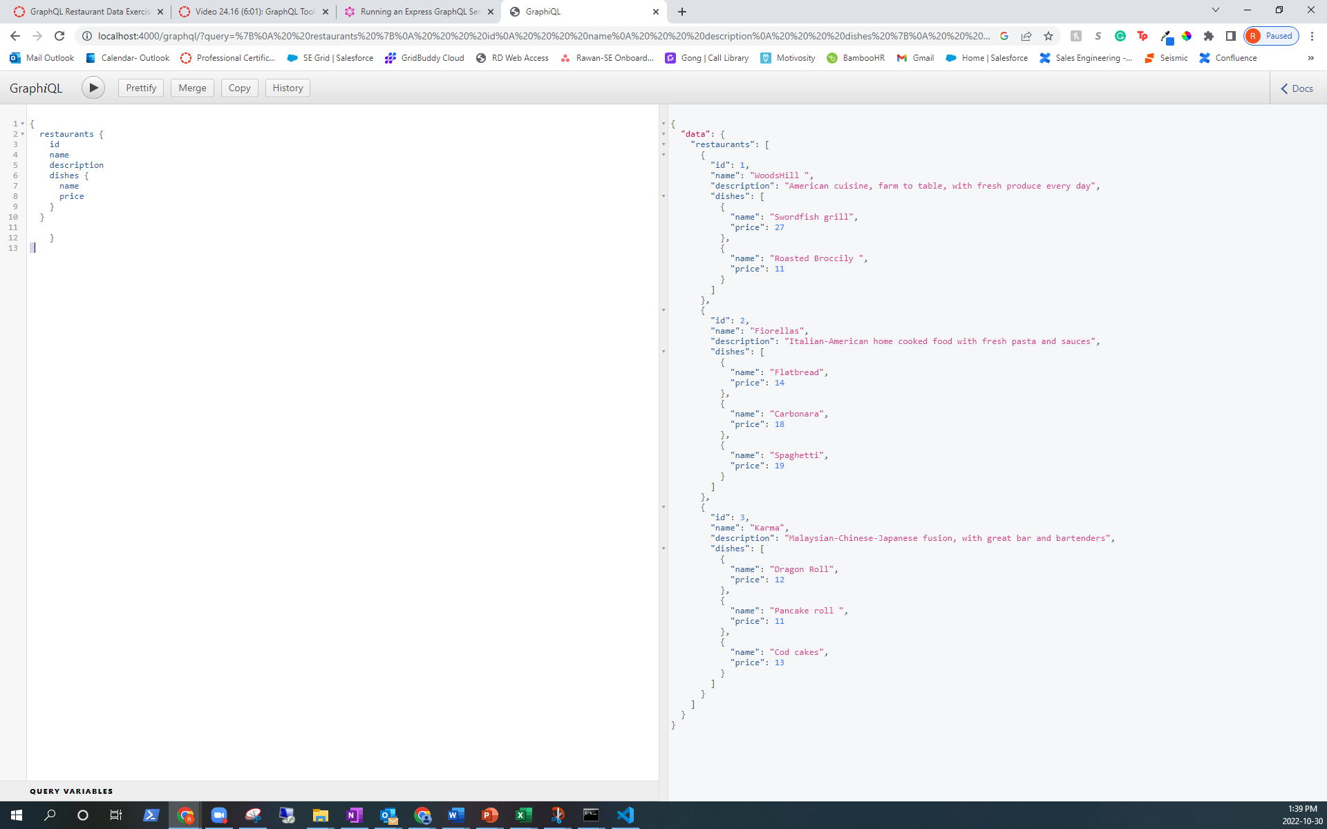
Task: Run the GraphQL query with Execute button
Action: point(93,88)
